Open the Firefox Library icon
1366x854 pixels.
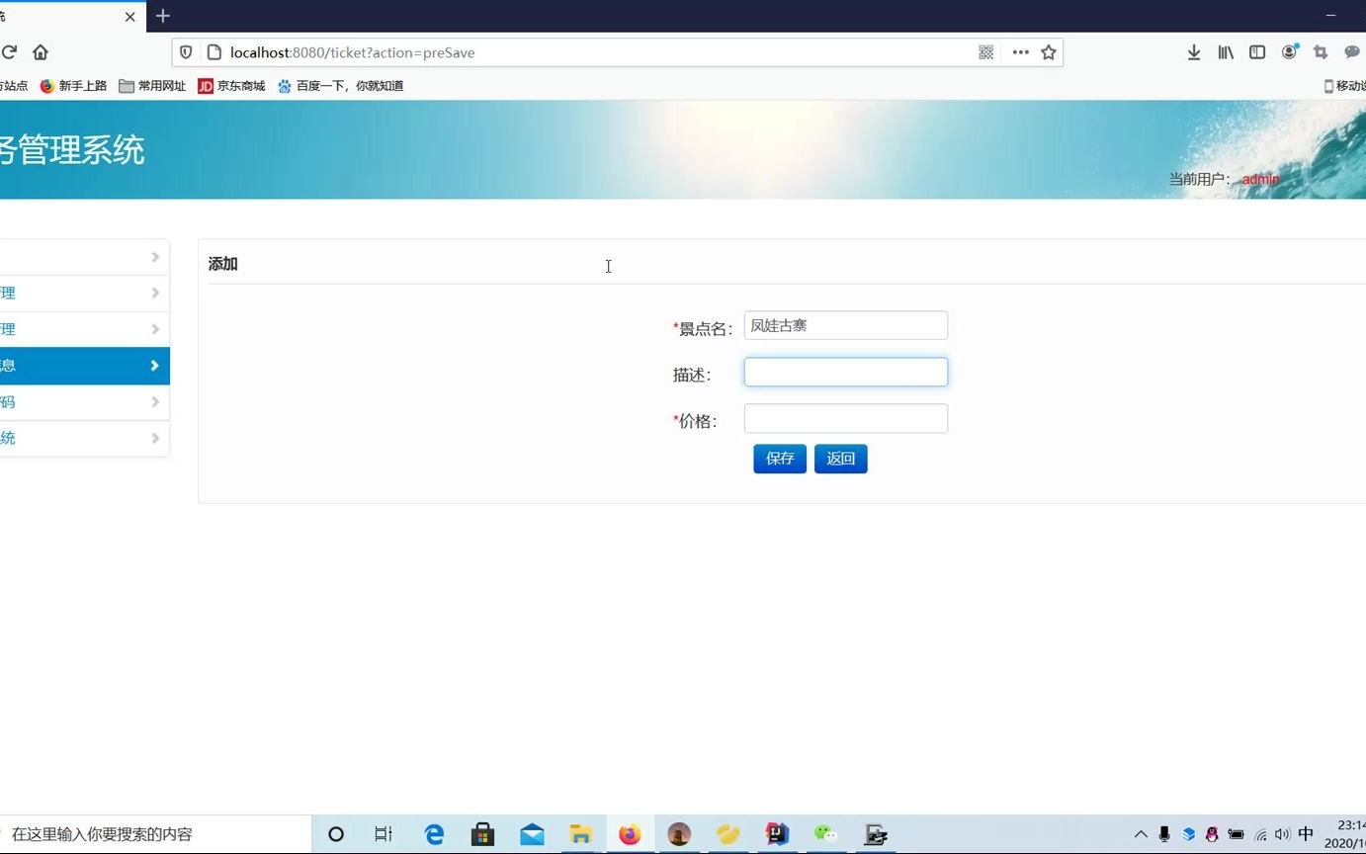click(1225, 52)
